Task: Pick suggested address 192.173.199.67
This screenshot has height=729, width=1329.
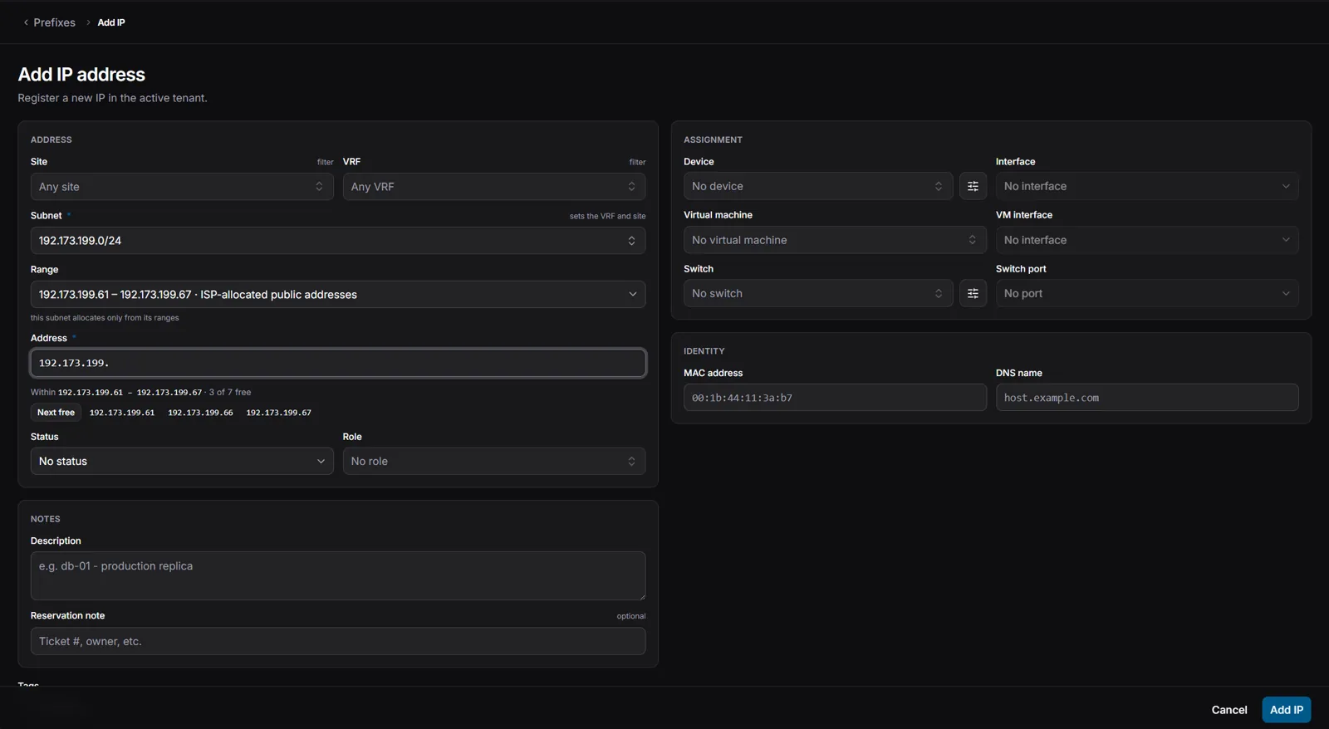Action: [x=279, y=413]
